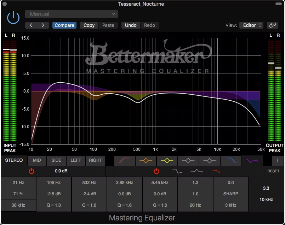Click the 10 kHz value
The image size is (285, 225).
(x=266, y=200)
